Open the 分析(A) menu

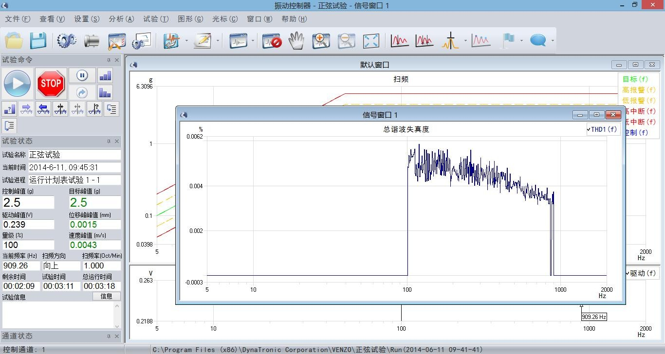[121, 19]
